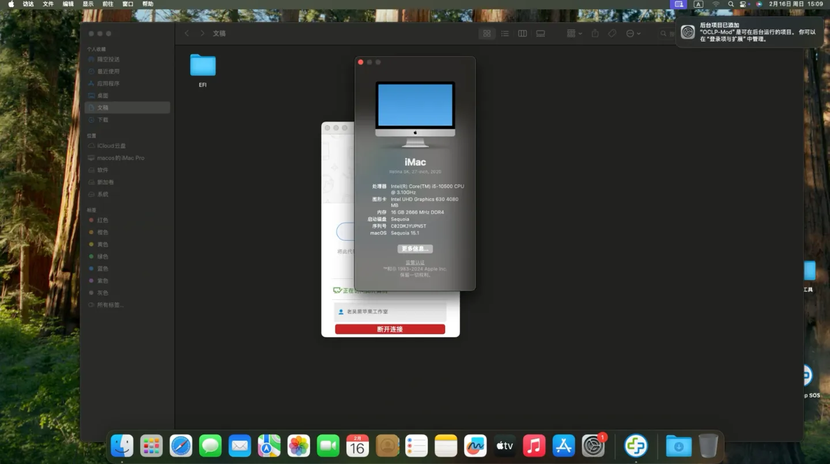Expand the more actions ellipsis dropdown
The height and width of the screenshot is (464, 830).
(633, 34)
